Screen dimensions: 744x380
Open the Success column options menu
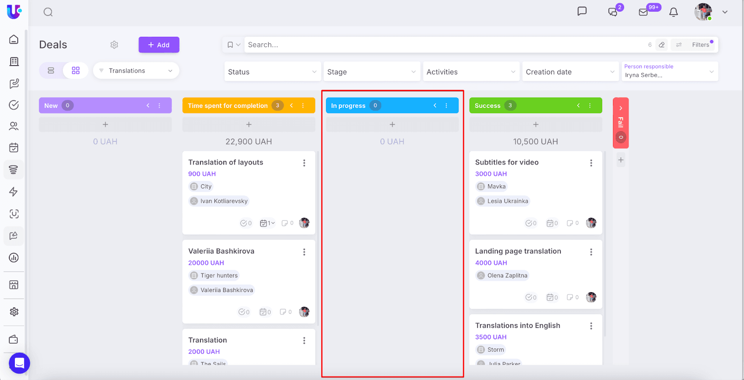click(590, 106)
